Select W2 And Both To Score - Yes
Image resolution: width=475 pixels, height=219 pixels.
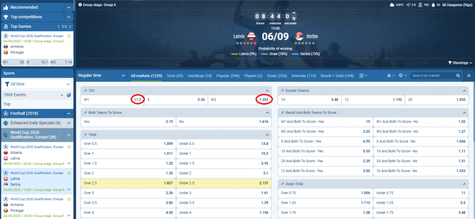point(325,131)
